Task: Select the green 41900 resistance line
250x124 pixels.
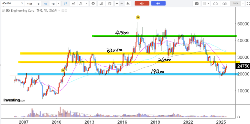Action: [164, 36]
